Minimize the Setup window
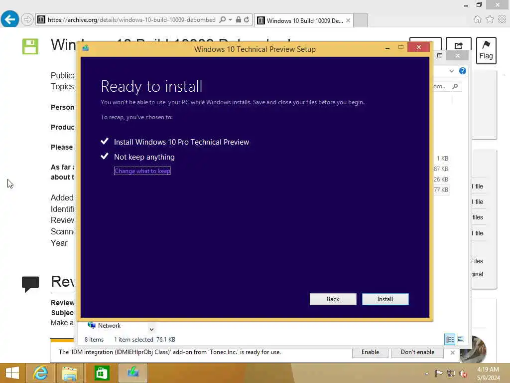 point(387,48)
